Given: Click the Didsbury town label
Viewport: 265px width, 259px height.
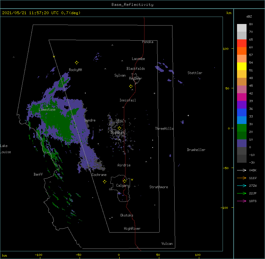Looking at the screenshot, I should [118, 133].
